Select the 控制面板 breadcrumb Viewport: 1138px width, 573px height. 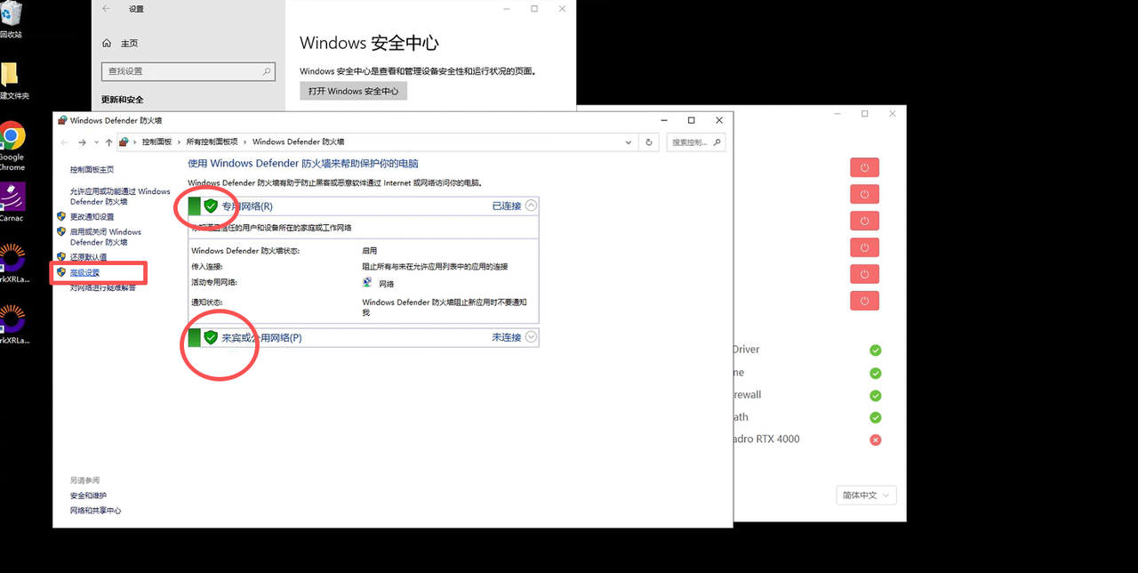coord(156,142)
